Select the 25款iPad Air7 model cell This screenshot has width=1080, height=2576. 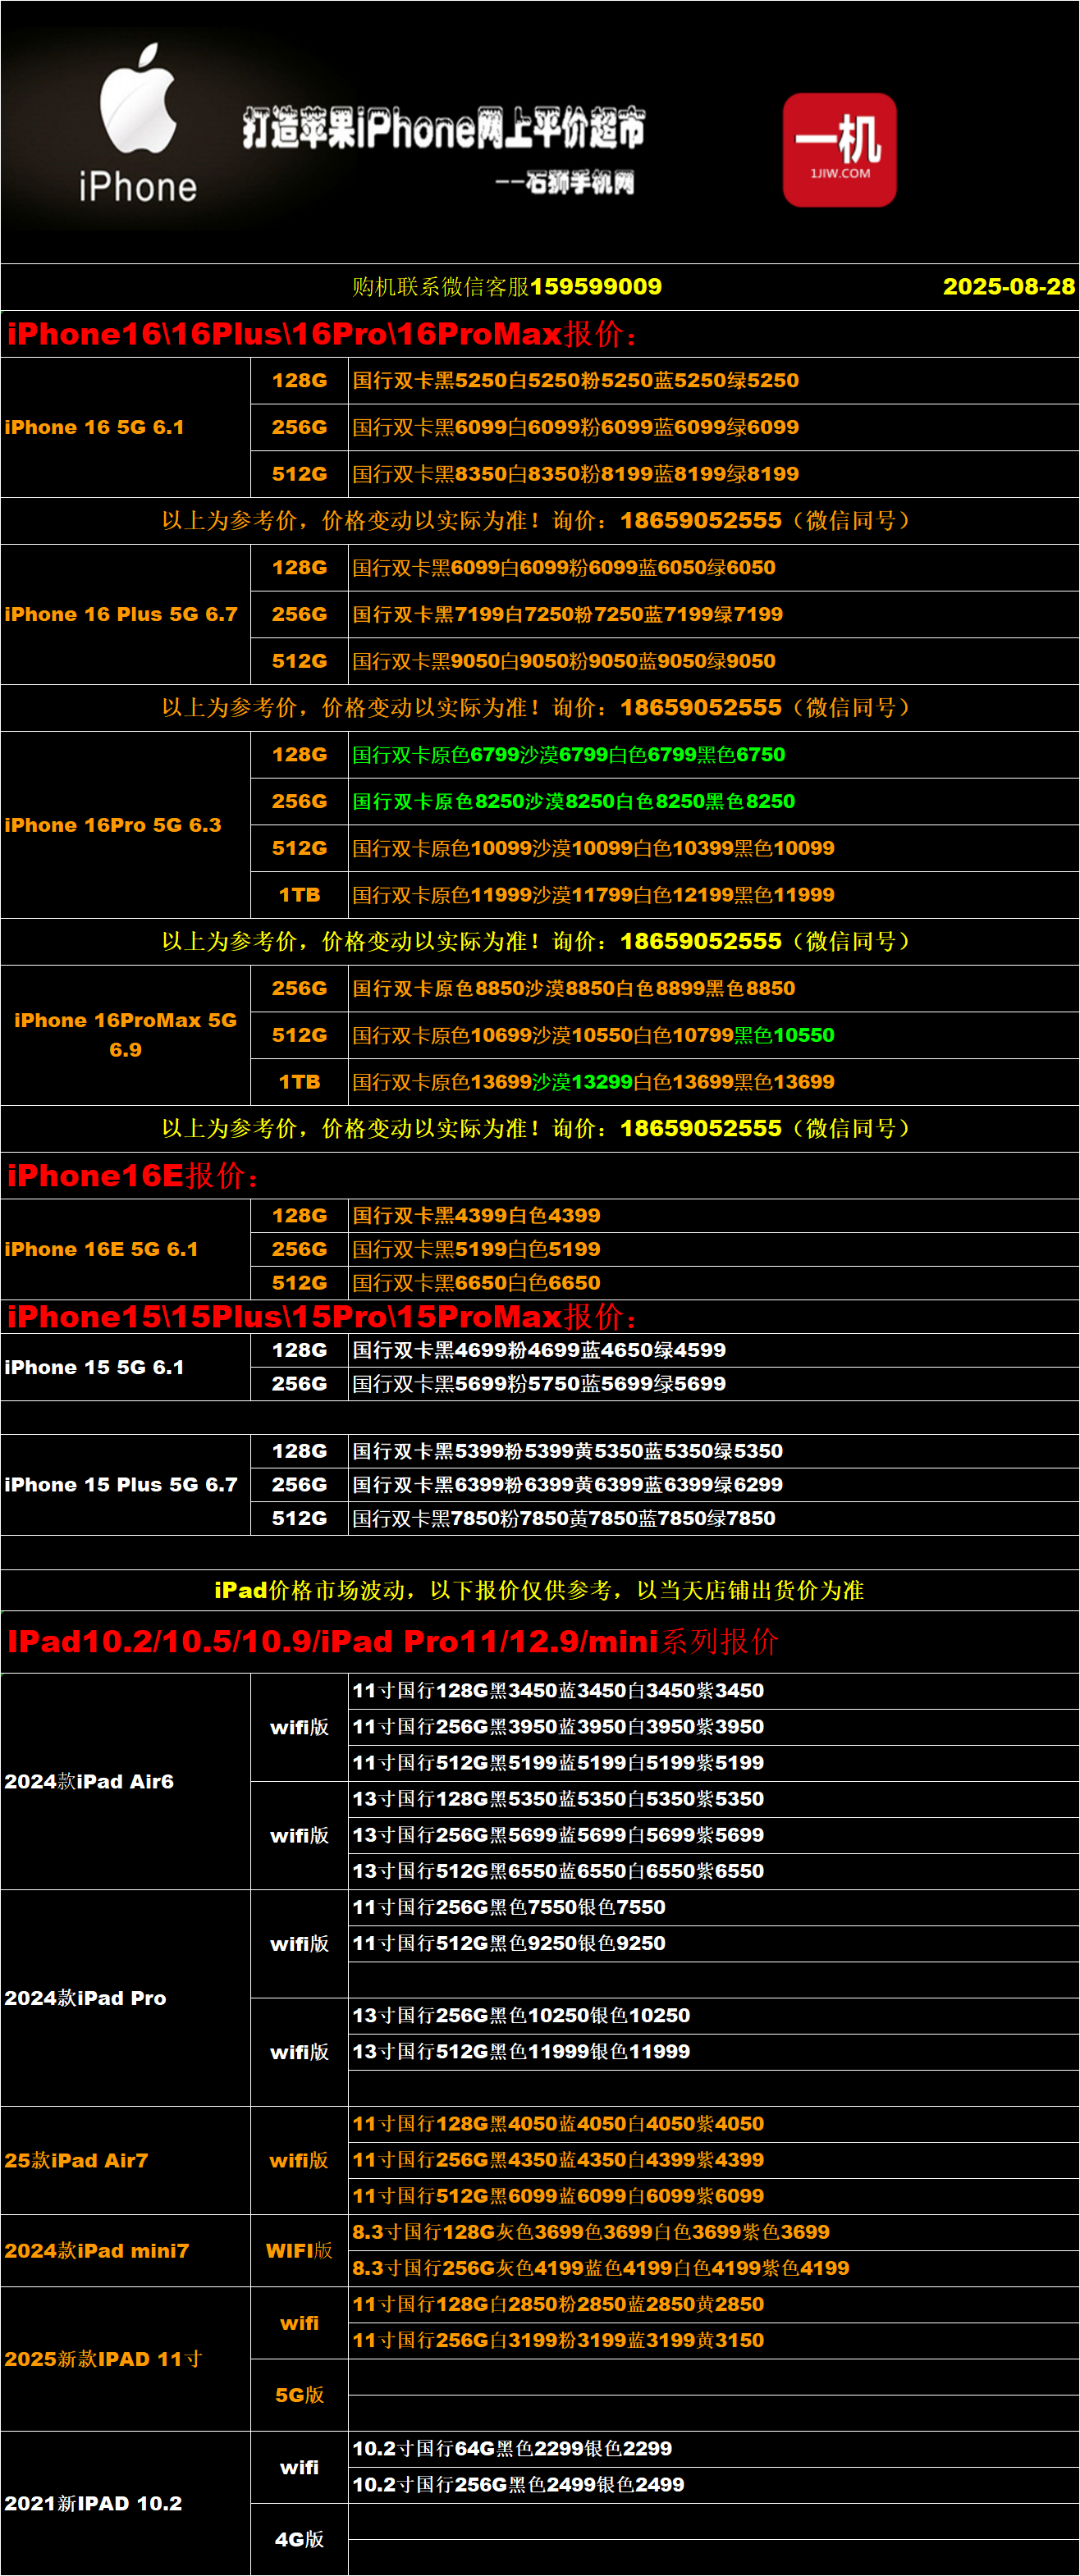click(76, 2160)
